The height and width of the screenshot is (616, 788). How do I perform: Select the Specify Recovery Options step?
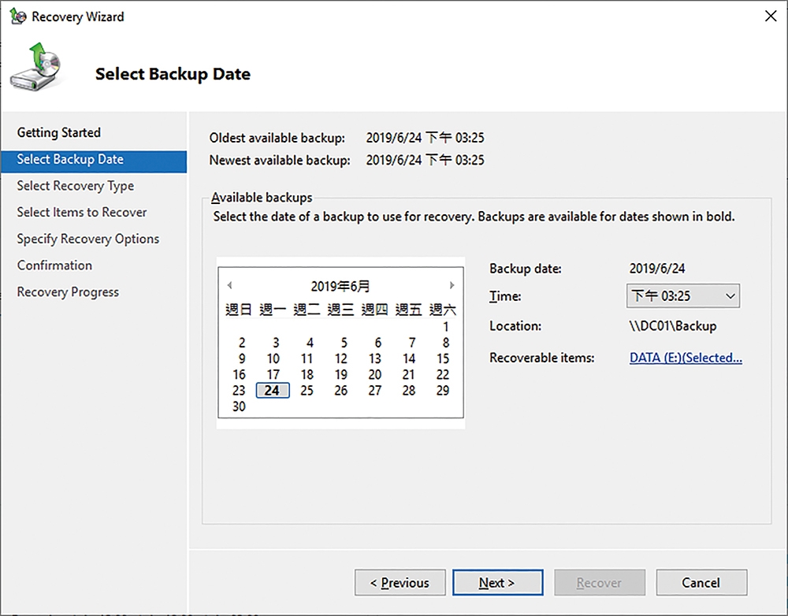point(88,239)
